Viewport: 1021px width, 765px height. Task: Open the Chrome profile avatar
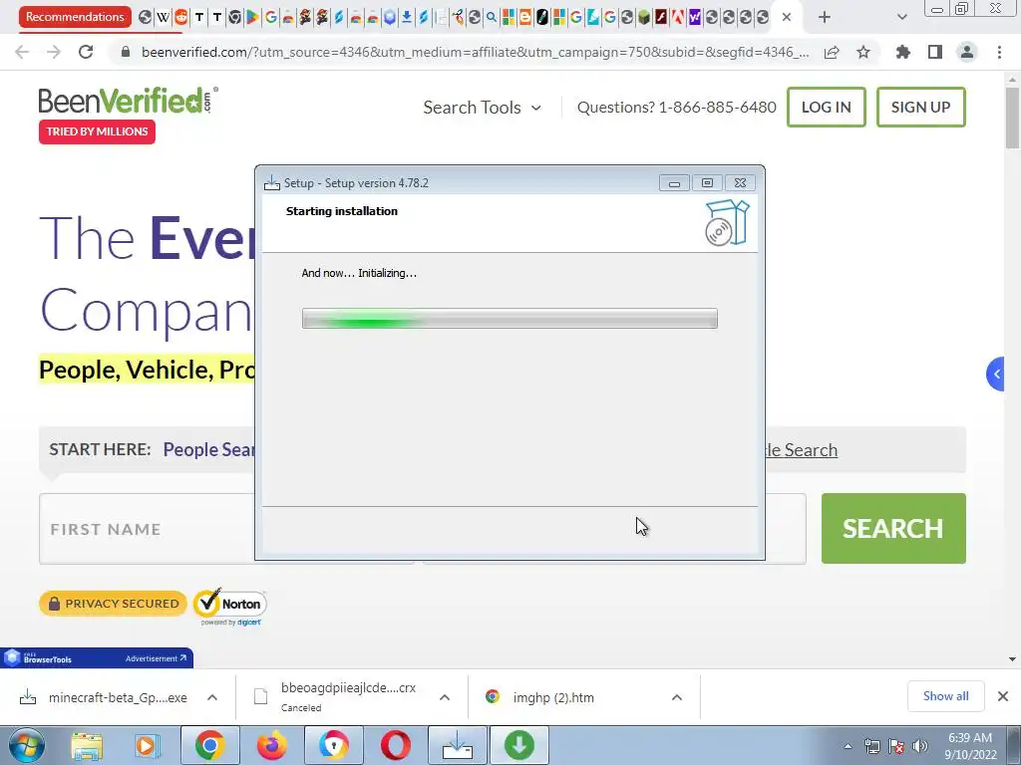pyautogui.click(x=967, y=52)
